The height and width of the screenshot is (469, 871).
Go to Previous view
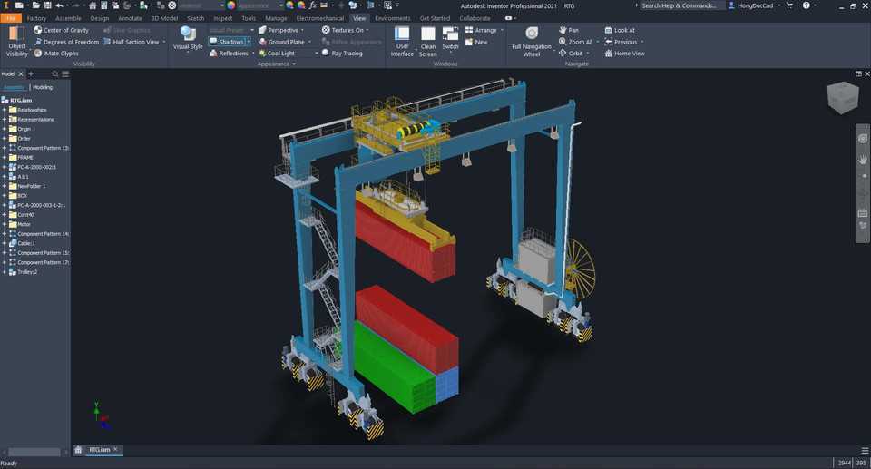[621, 42]
